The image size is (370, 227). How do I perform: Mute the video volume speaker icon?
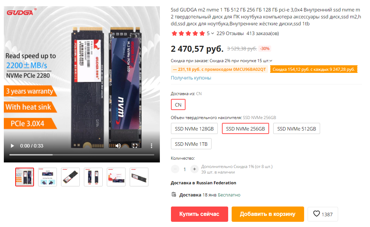point(118,146)
